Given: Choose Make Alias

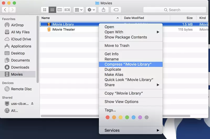Looking at the screenshot, I should tap(130, 75).
